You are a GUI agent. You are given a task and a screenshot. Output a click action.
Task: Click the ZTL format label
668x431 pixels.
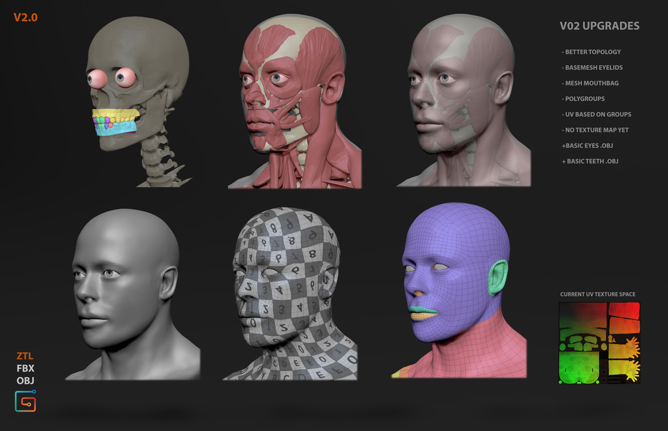[x=25, y=356]
